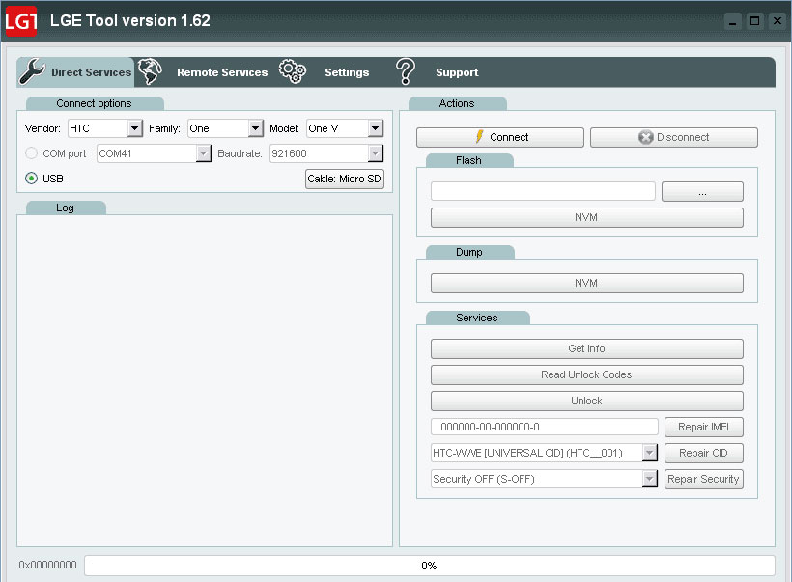This screenshot has width=792, height=582.
Task: Click the LGE Tool version 1.62 title
Action: click(x=130, y=20)
